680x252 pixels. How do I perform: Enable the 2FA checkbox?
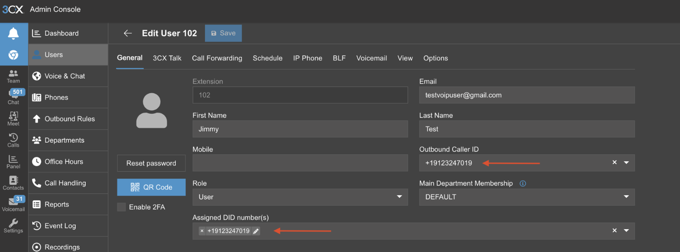coord(121,207)
